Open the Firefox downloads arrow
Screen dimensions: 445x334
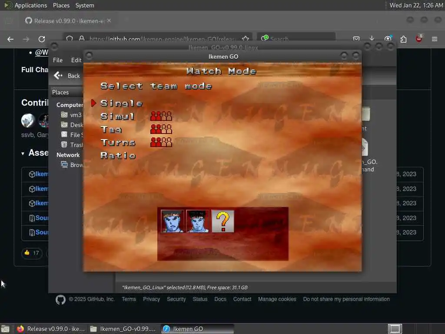[x=372, y=39]
